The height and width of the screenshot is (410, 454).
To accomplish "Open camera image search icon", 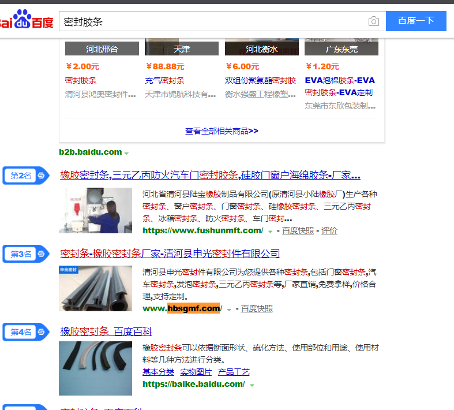I will coord(373,21).
